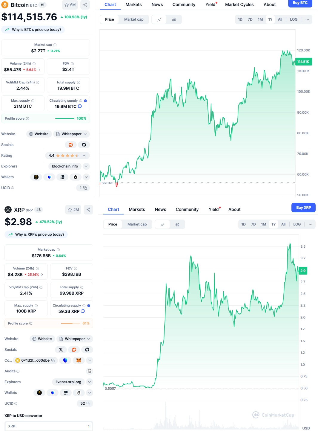Open XRP's X (Twitter) social link
The width and height of the screenshot is (318, 431).
61,350
